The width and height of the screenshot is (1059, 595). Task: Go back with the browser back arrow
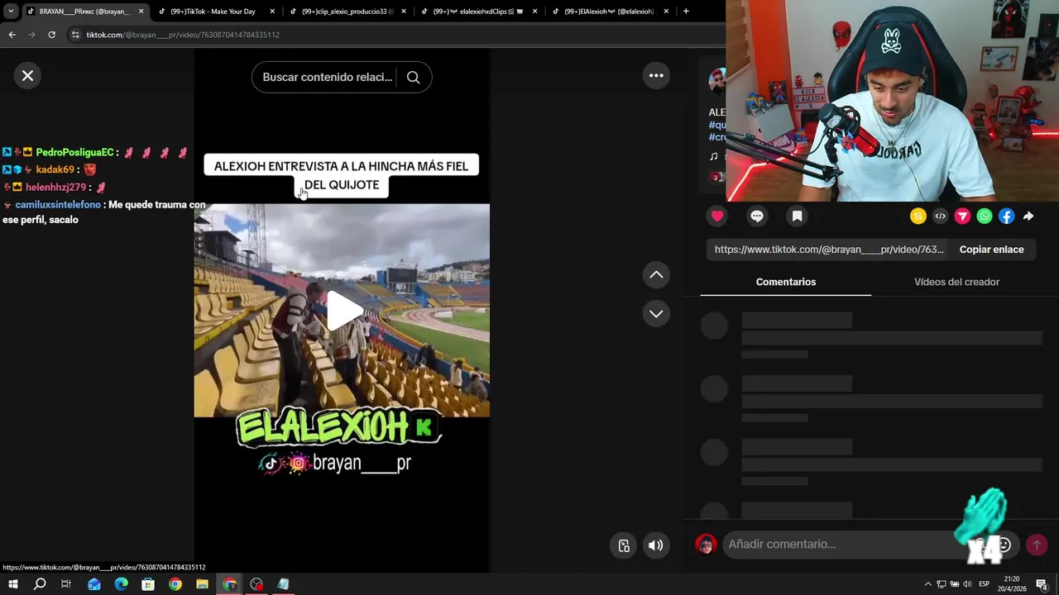tap(12, 35)
